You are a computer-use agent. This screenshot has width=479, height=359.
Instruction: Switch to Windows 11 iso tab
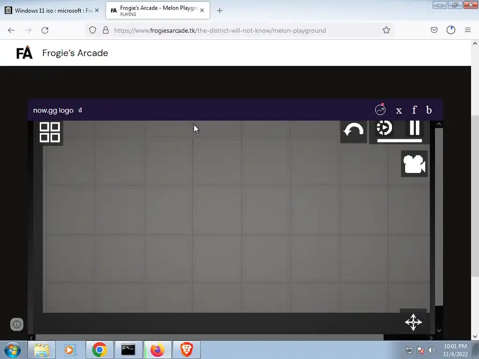tap(53, 10)
